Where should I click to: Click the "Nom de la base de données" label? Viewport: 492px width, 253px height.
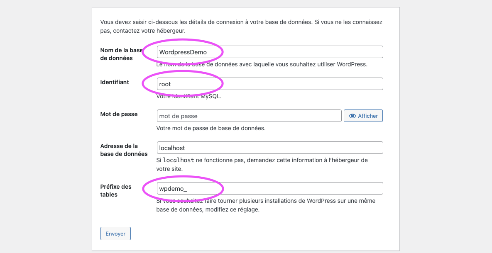coord(121,54)
